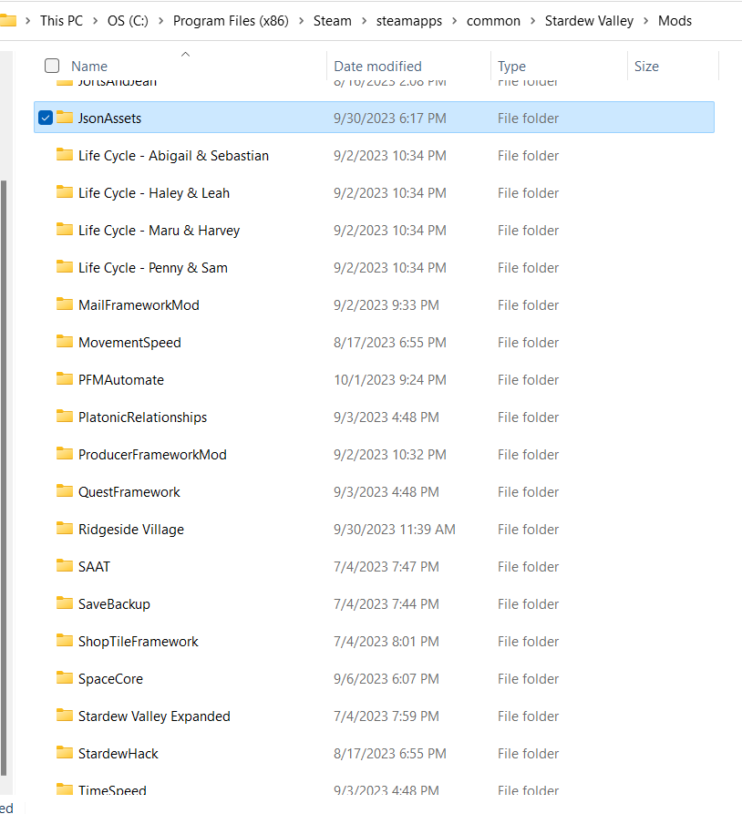Expand chevron after Stardew Valley in address bar
Screen dimensions: 742x814
(x=646, y=21)
